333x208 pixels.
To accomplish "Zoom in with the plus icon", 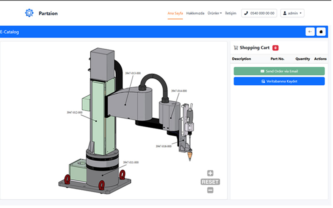I will pos(210,173).
